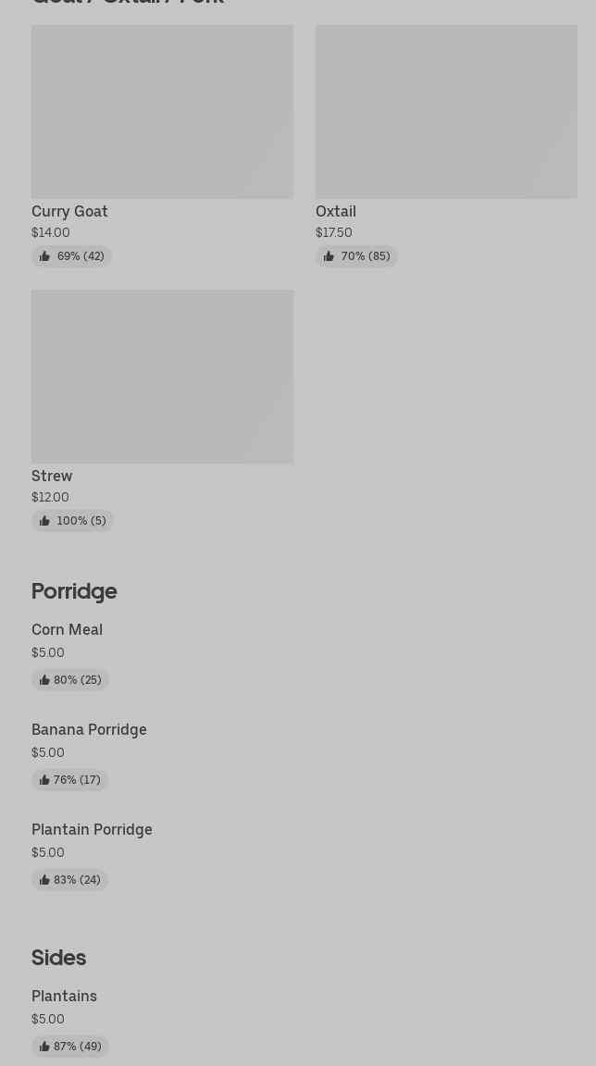Select the Curry Goat menu item title
This screenshot has width=596, height=1066.
pyautogui.click(x=69, y=211)
